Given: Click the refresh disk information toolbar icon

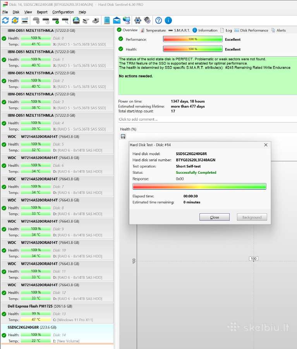Looking at the screenshot, I should (5, 21).
